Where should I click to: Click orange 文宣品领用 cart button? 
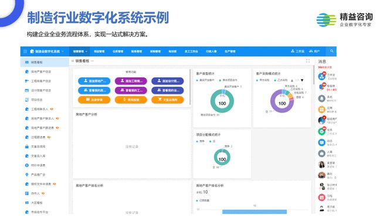click(168, 100)
